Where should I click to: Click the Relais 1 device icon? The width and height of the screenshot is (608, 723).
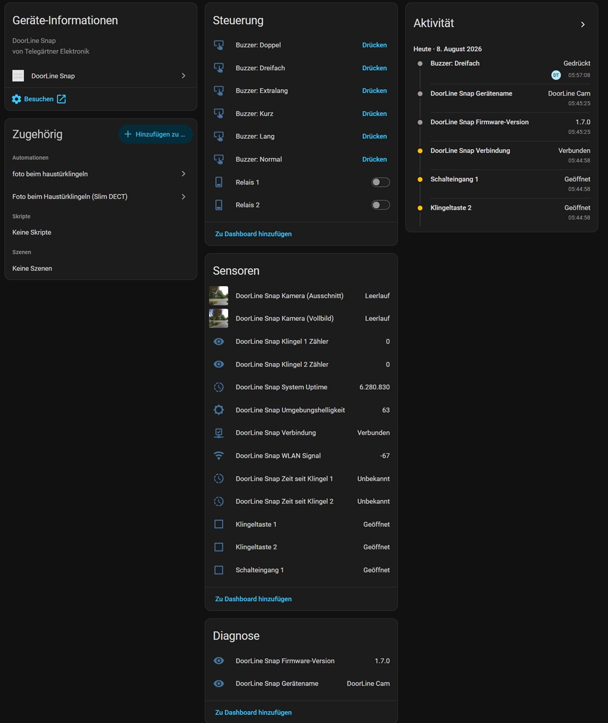coord(218,182)
